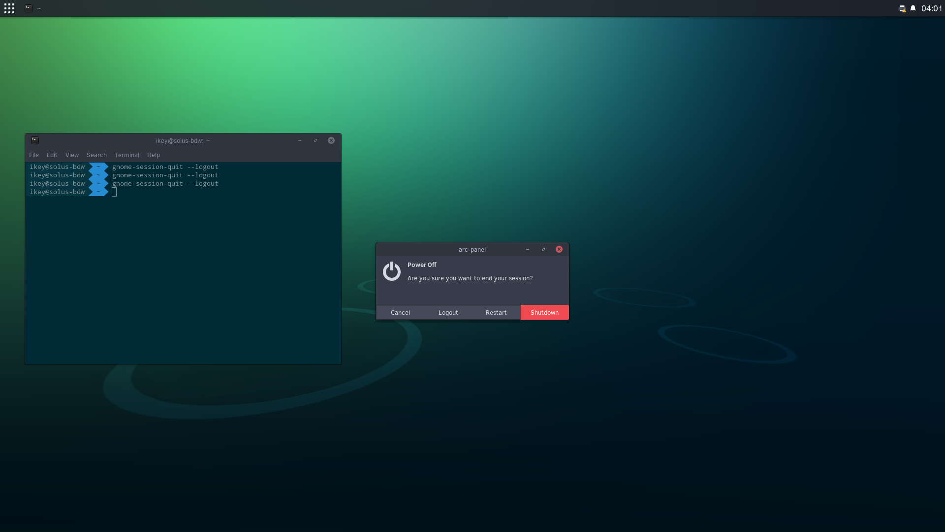945x532 pixels.
Task: Open the applications grid menu icon
Action: pyautogui.click(x=9, y=8)
